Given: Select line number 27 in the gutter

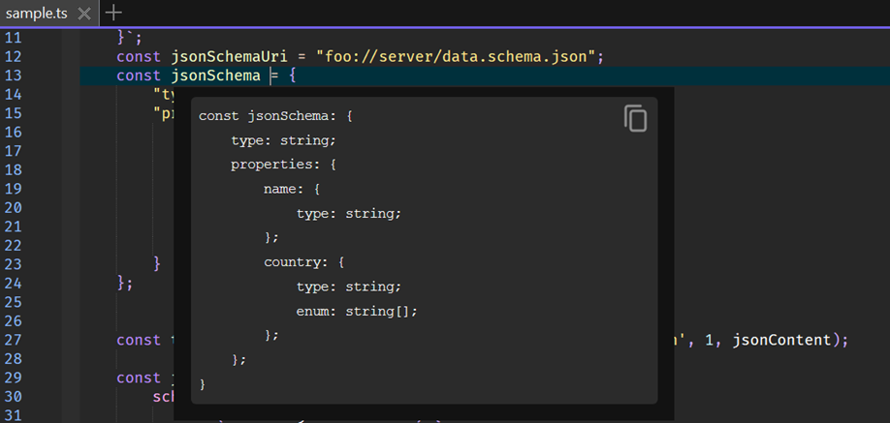Looking at the screenshot, I should (13, 340).
